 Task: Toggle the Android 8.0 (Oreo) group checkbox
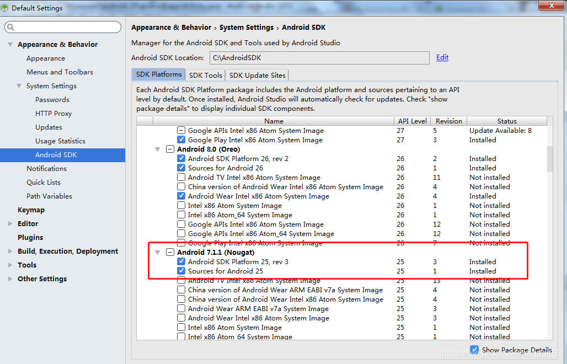click(x=170, y=149)
